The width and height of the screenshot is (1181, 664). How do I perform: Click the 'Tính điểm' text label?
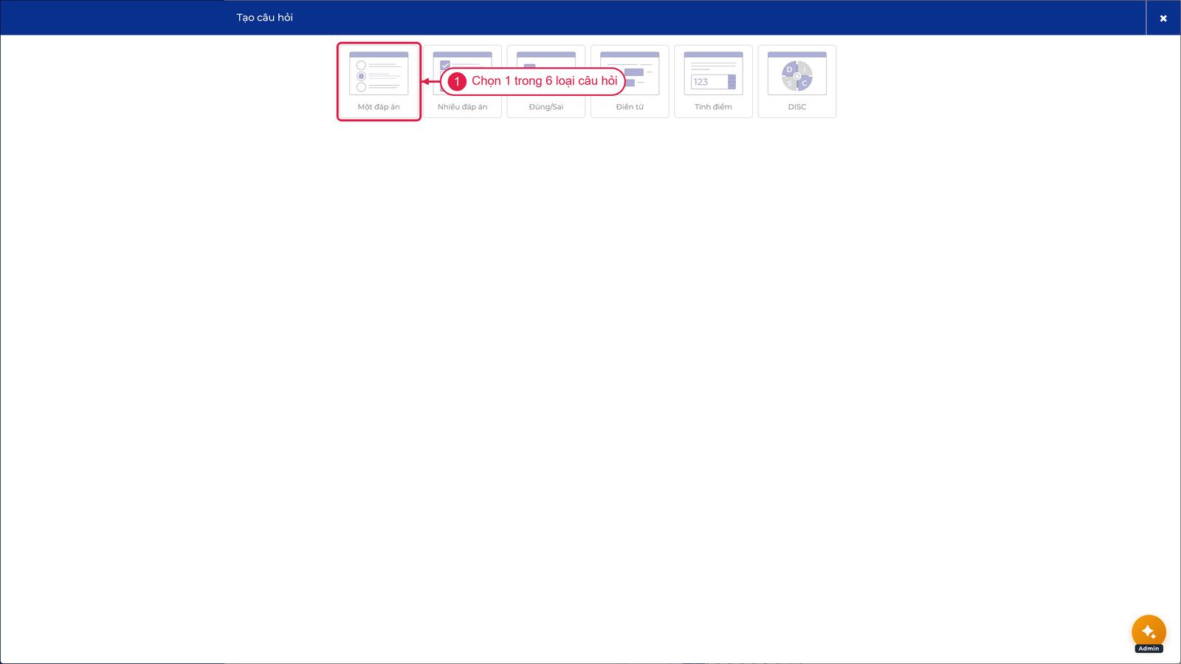pos(713,107)
